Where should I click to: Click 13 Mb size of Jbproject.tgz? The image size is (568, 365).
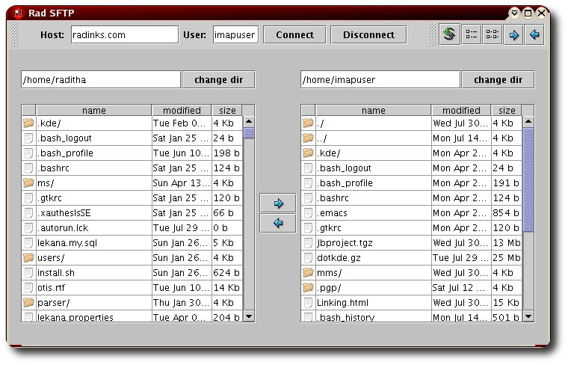(507, 242)
